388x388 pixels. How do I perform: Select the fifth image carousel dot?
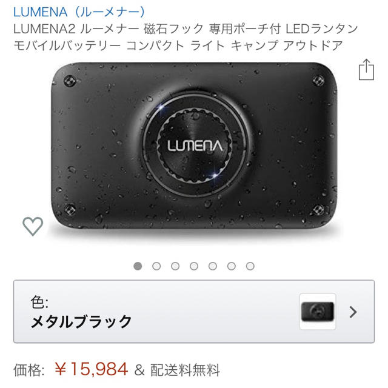pyautogui.click(x=213, y=266)
